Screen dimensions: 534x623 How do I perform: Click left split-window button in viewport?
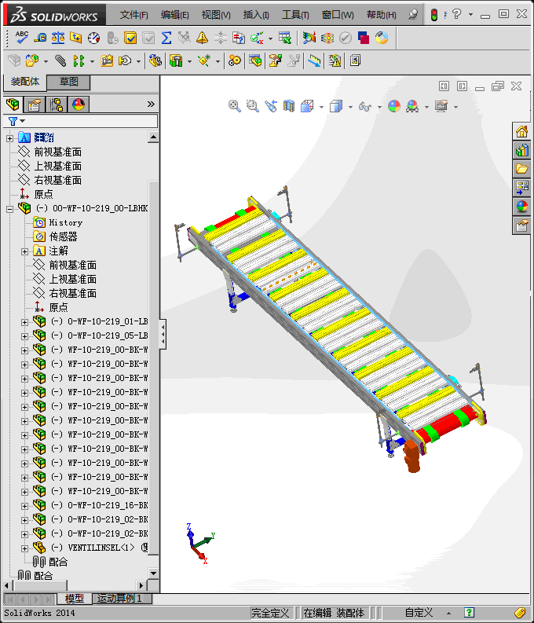444,86
